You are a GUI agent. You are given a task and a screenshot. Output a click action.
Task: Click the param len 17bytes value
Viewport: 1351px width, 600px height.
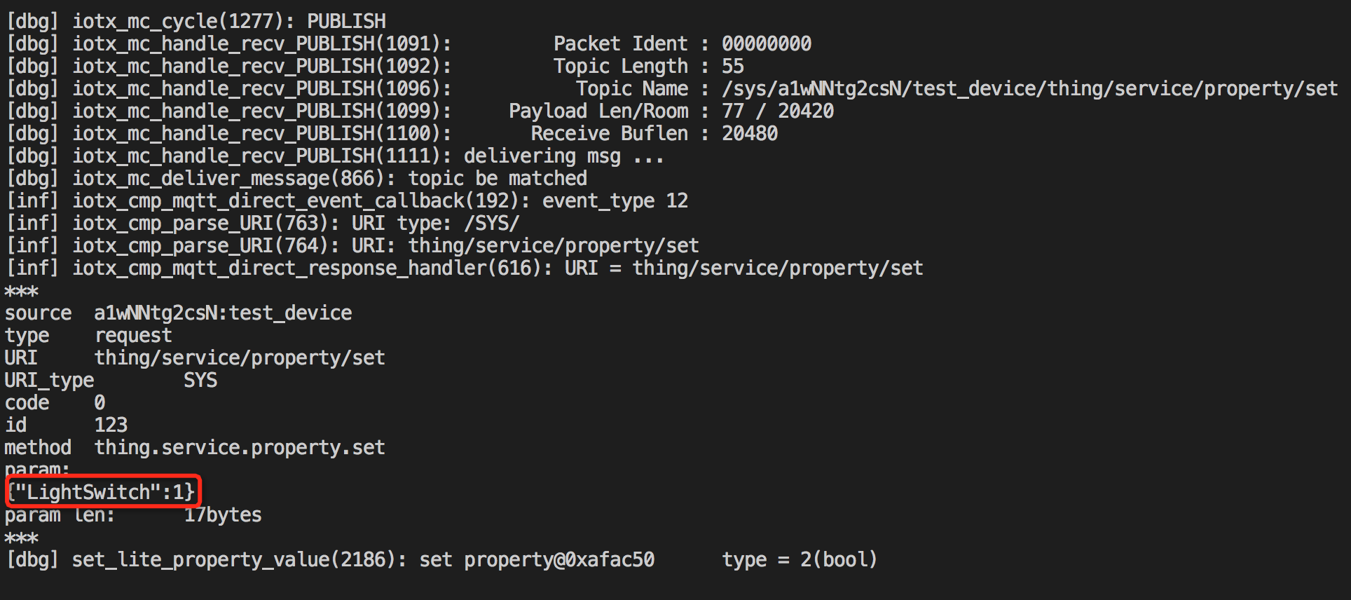tap(223, 514)
